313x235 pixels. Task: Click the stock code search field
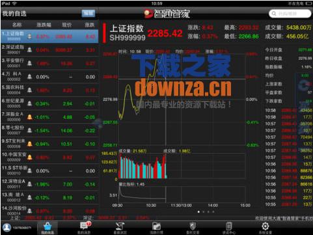290,14
